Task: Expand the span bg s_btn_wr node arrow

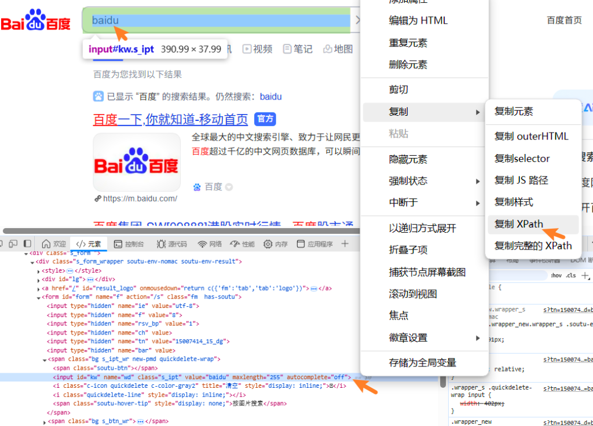Action: 45,422
